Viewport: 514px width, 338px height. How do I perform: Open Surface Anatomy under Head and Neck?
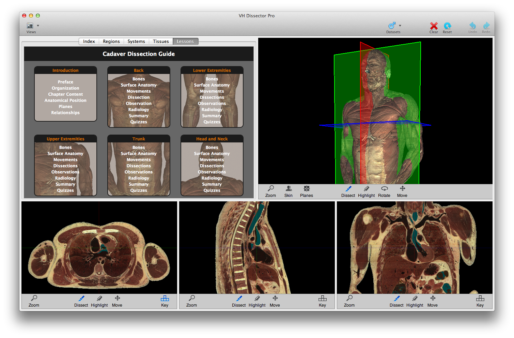[x=212, y=154]
